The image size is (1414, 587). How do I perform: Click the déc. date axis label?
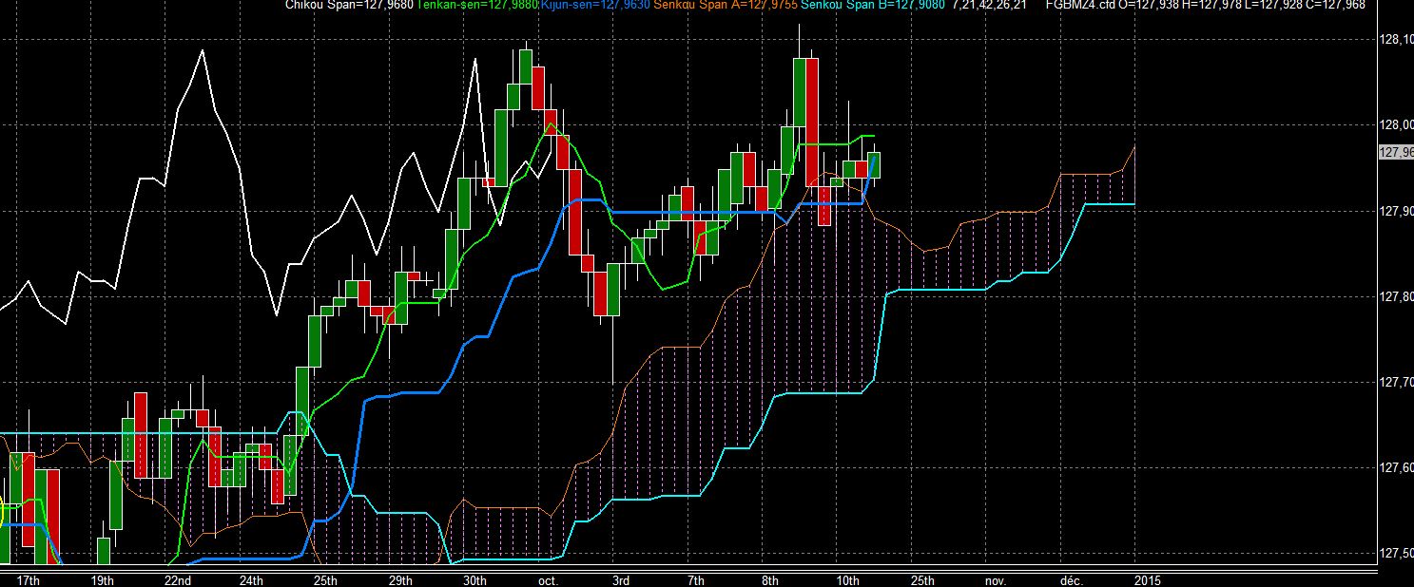[1070, 579]
